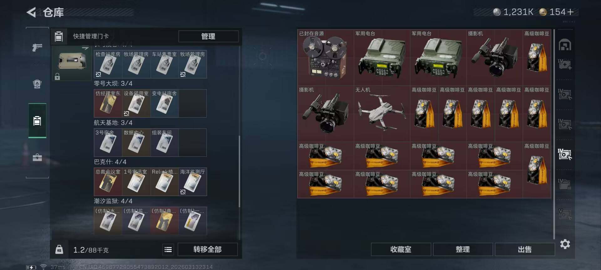Open the briefcase sidebar category
The height and width of the screenshot is (270, 601).
pyautogui.click(x=37, y=157)
